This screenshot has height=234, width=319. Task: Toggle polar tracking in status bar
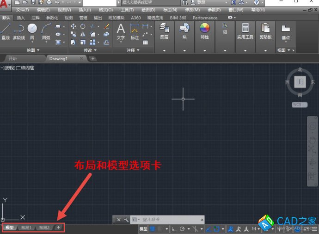[x=183, y=229]
